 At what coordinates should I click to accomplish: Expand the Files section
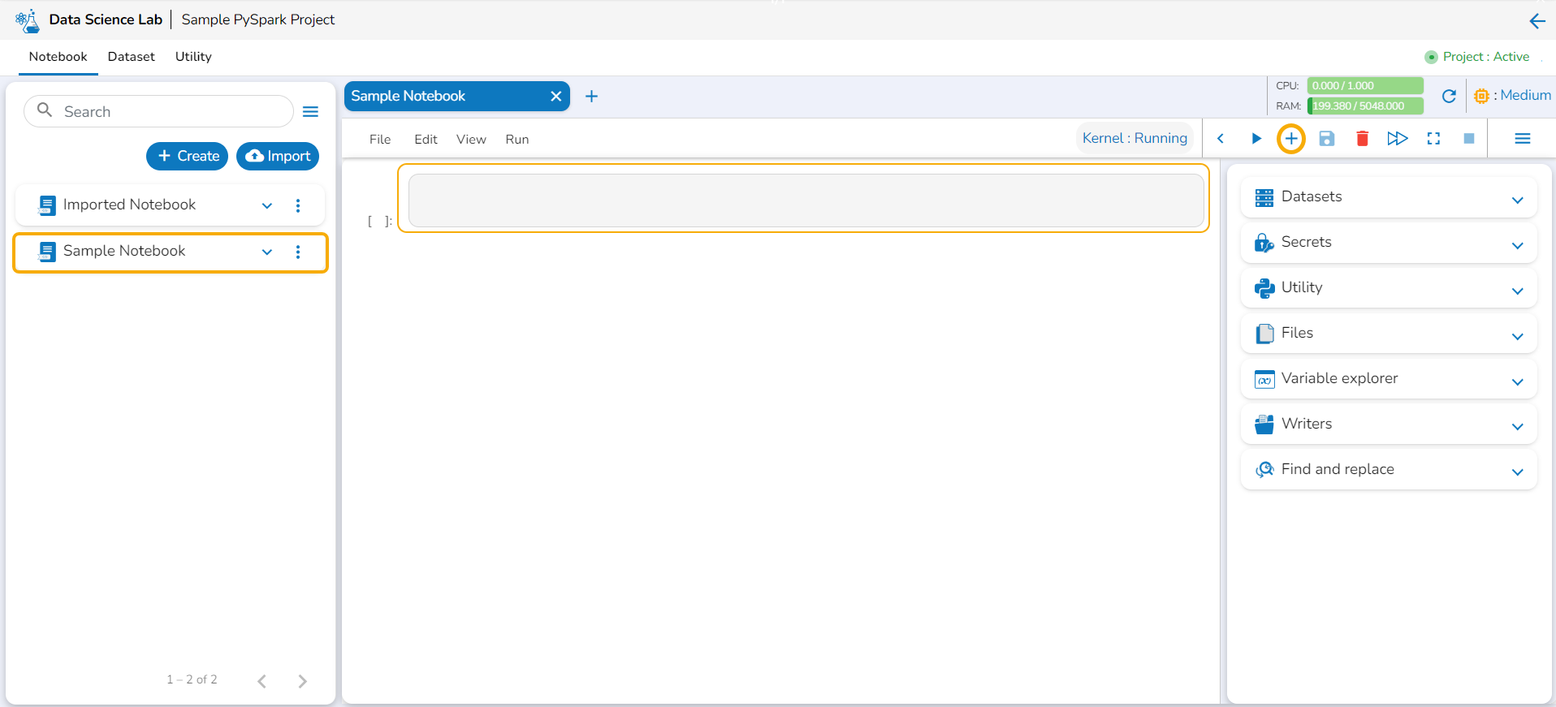[1517, 337]
